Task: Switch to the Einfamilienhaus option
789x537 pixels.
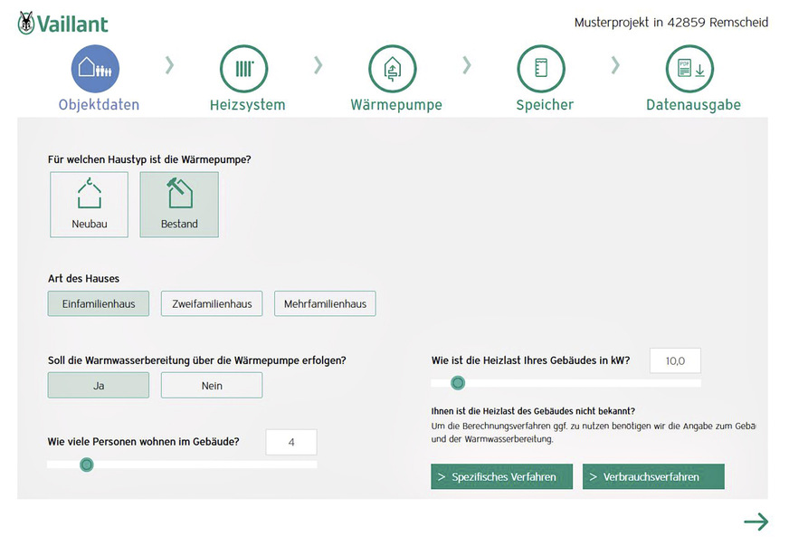Action: pos(98,303)
